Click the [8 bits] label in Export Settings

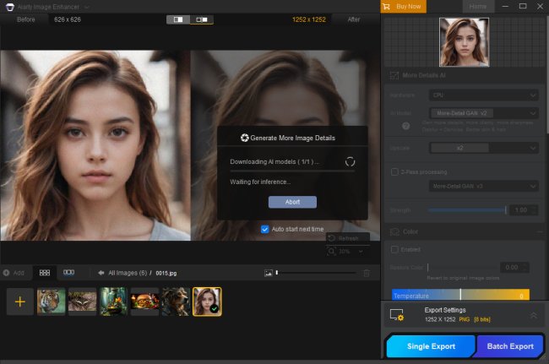[482, 319]
